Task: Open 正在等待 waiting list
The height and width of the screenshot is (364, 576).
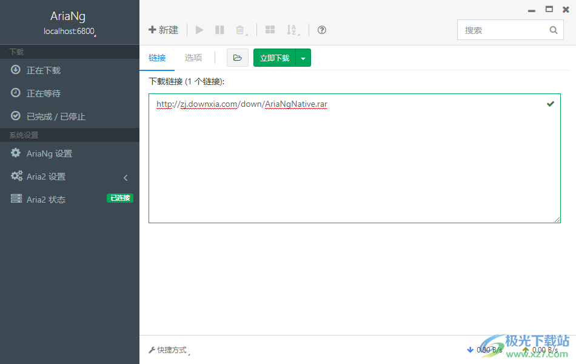Action: (x=70, y=93)
